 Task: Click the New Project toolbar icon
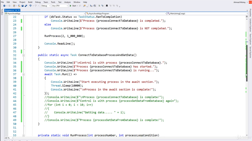(14, 6)
